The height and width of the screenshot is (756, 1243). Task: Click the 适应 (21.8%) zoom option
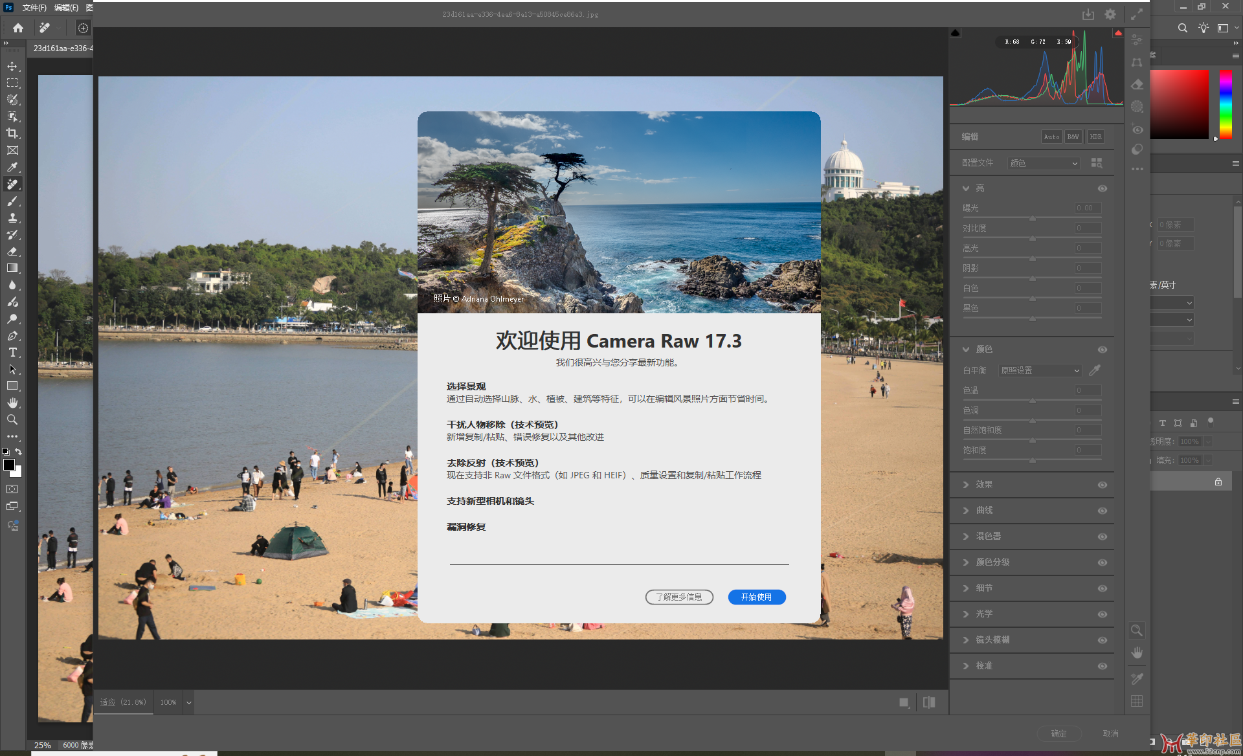[x=123, y=702]
